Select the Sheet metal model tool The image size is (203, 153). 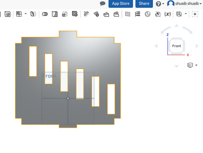click(179, 14)
